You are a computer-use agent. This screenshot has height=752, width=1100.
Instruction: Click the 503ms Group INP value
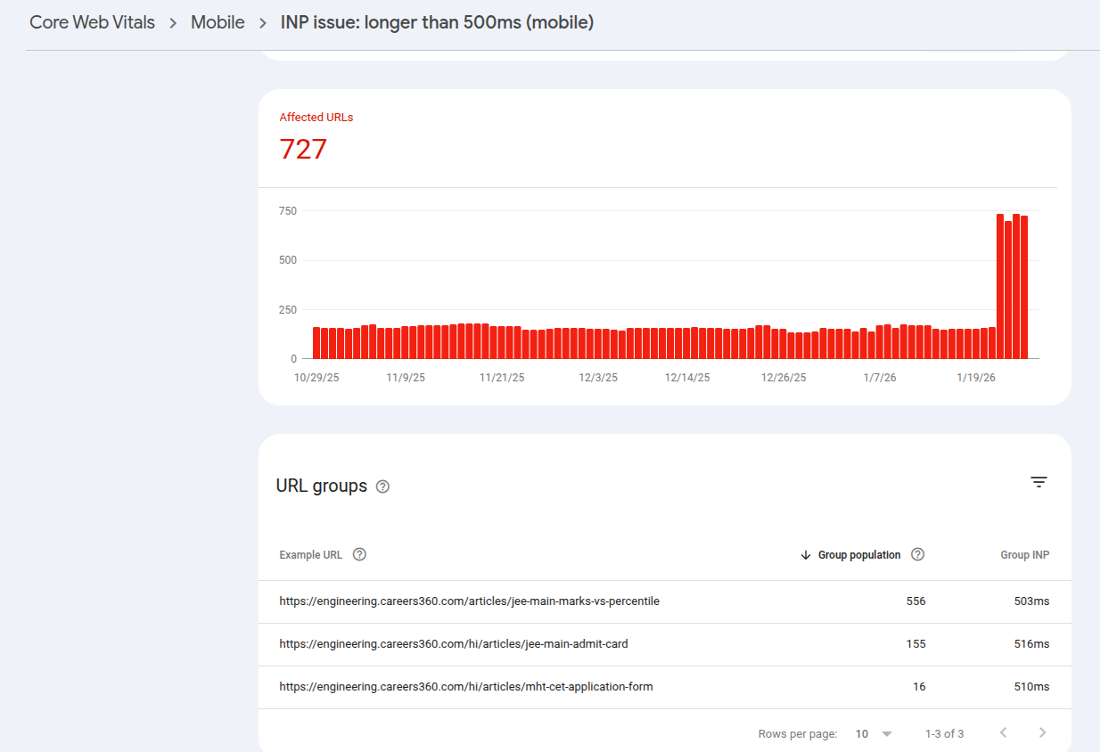click(x=1031, y=601)
